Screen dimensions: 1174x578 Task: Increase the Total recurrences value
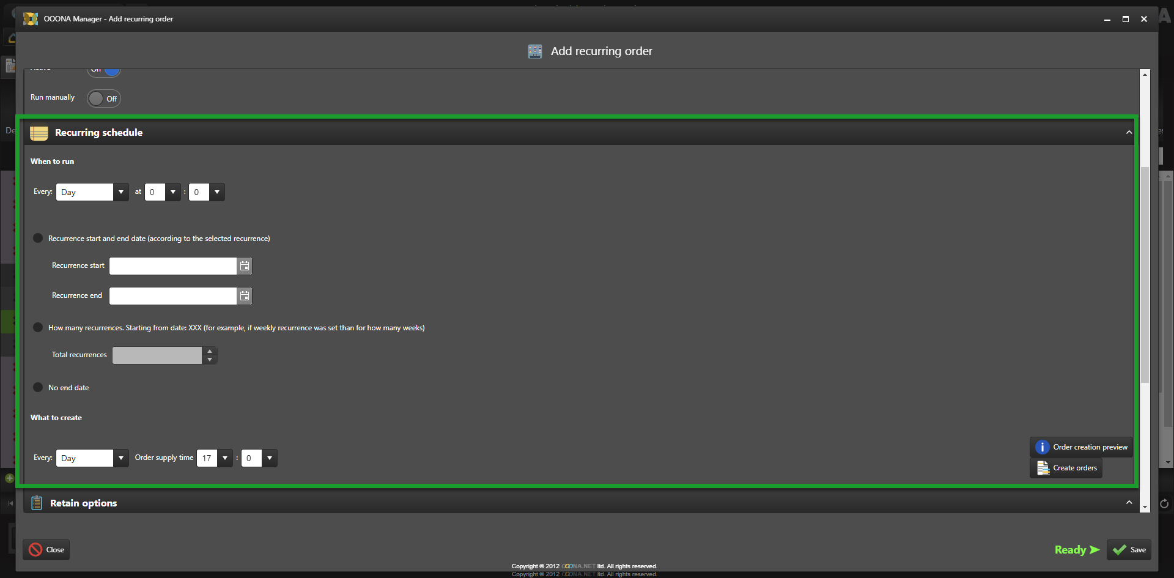[210, 351]
